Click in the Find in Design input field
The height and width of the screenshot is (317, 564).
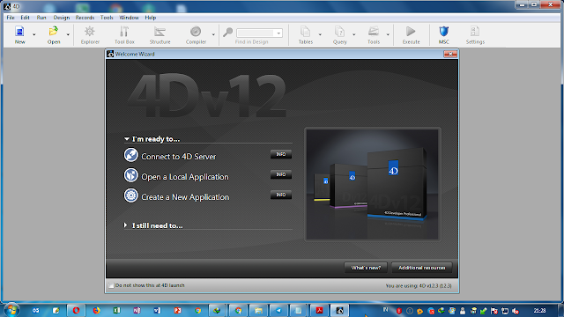256,33
